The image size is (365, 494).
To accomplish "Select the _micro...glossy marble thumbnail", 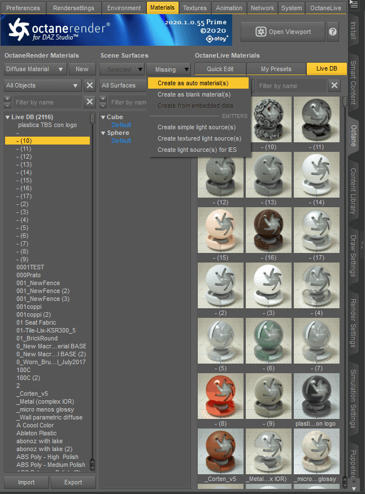I will (316, 451).
